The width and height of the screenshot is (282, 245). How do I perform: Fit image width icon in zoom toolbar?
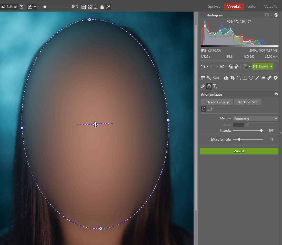pos(96,7)
